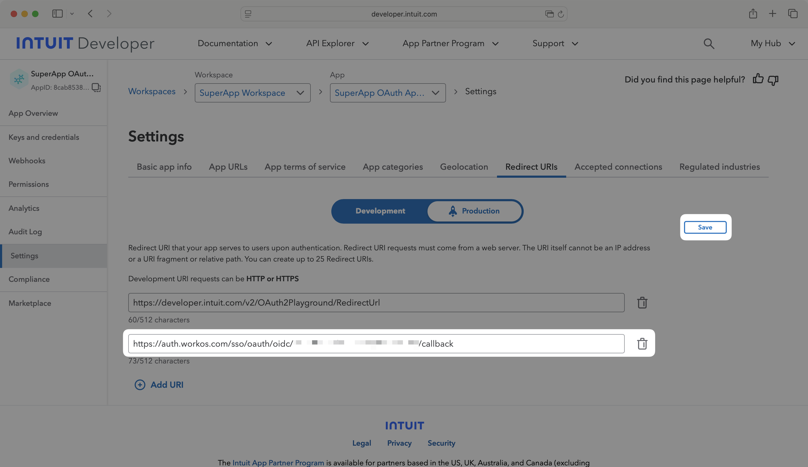Viewport: 808px width, 467px height.
Task: Switch to the Development environment
Action: [x=380, y=211]
